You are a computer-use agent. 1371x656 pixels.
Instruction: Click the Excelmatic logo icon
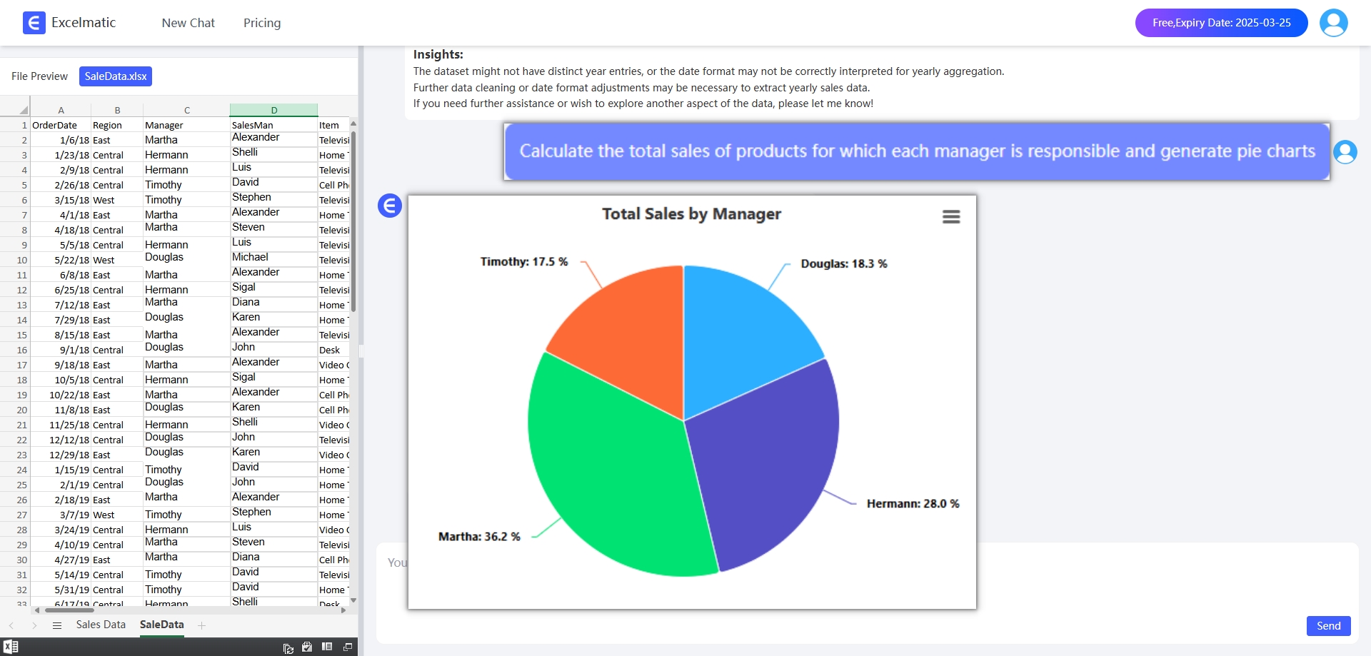pos(34,23)
